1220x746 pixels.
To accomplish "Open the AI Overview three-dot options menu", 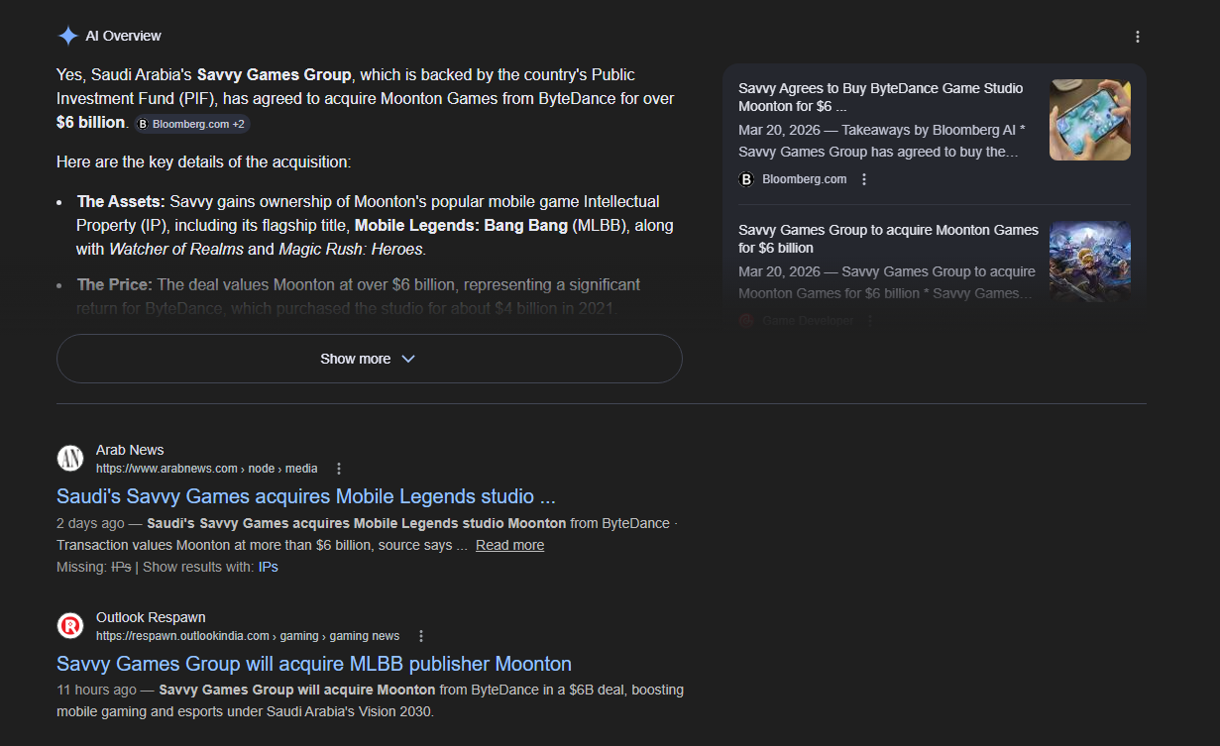I will [x=1138, y=37].
